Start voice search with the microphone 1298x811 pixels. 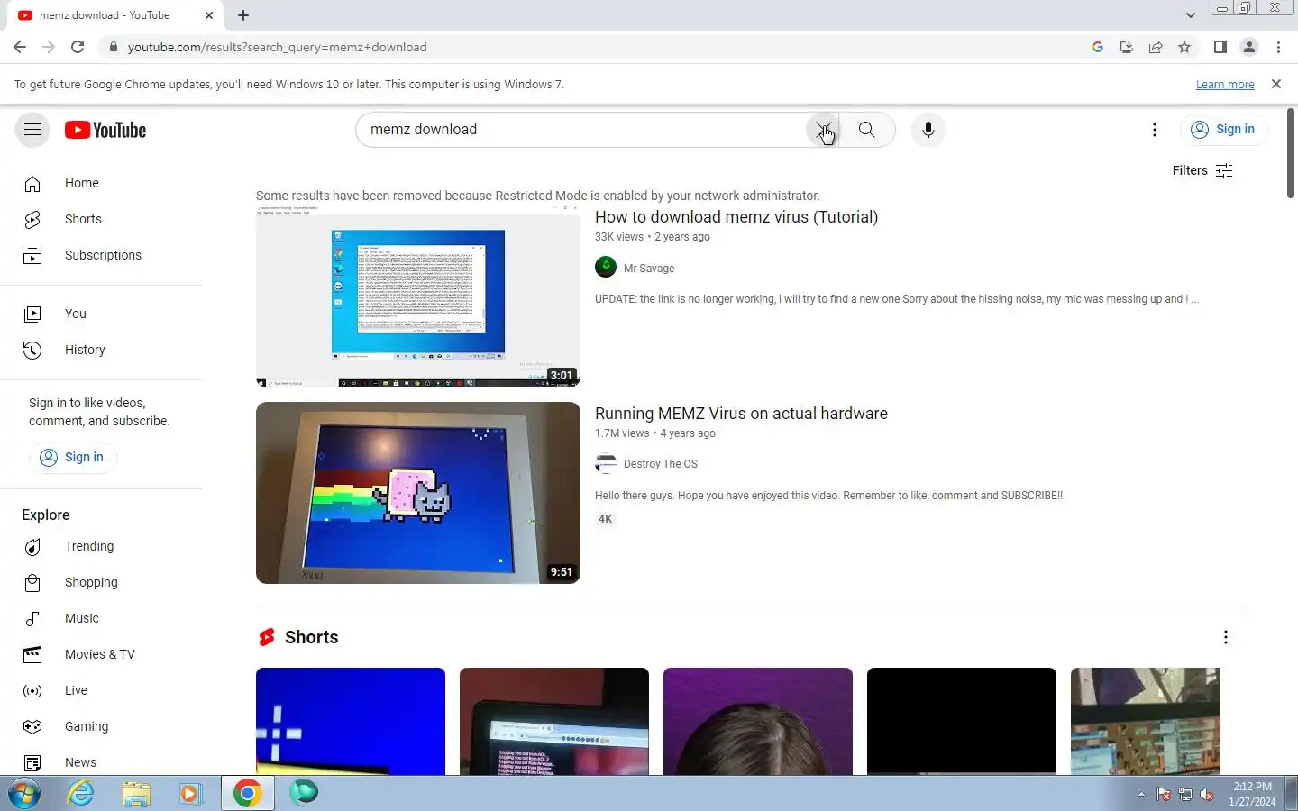tap(928, 130)
